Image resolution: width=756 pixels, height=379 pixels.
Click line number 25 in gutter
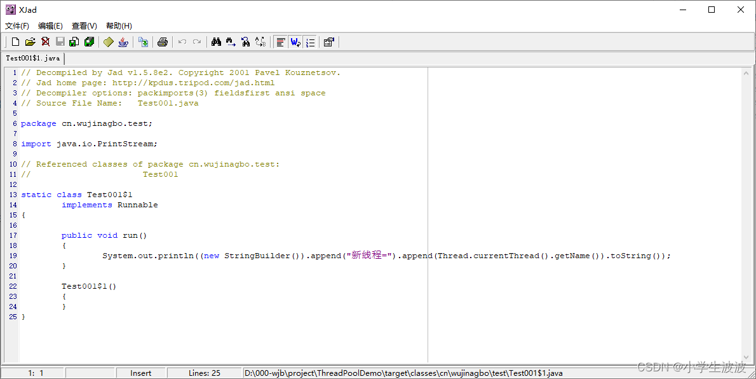pyautogui.click(x=13, y=317)
